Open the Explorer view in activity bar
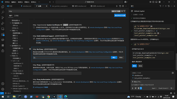 (x=3, y=7)
